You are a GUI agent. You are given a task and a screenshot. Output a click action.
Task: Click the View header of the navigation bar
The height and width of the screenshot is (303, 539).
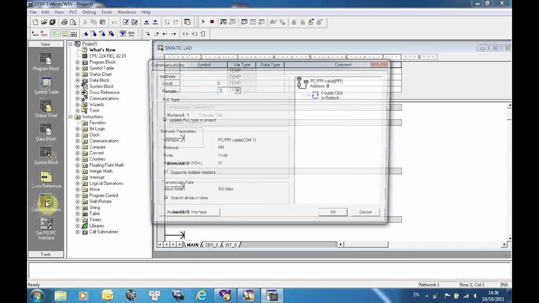[45, 44]
